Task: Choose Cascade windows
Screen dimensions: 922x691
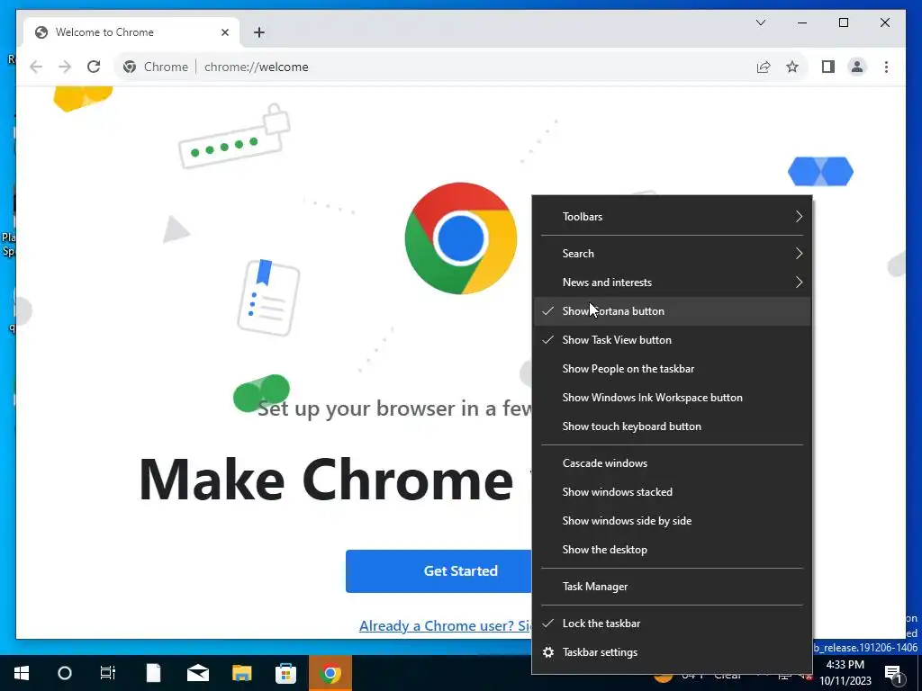Action: pyautogui.click(x=672, y=463)
